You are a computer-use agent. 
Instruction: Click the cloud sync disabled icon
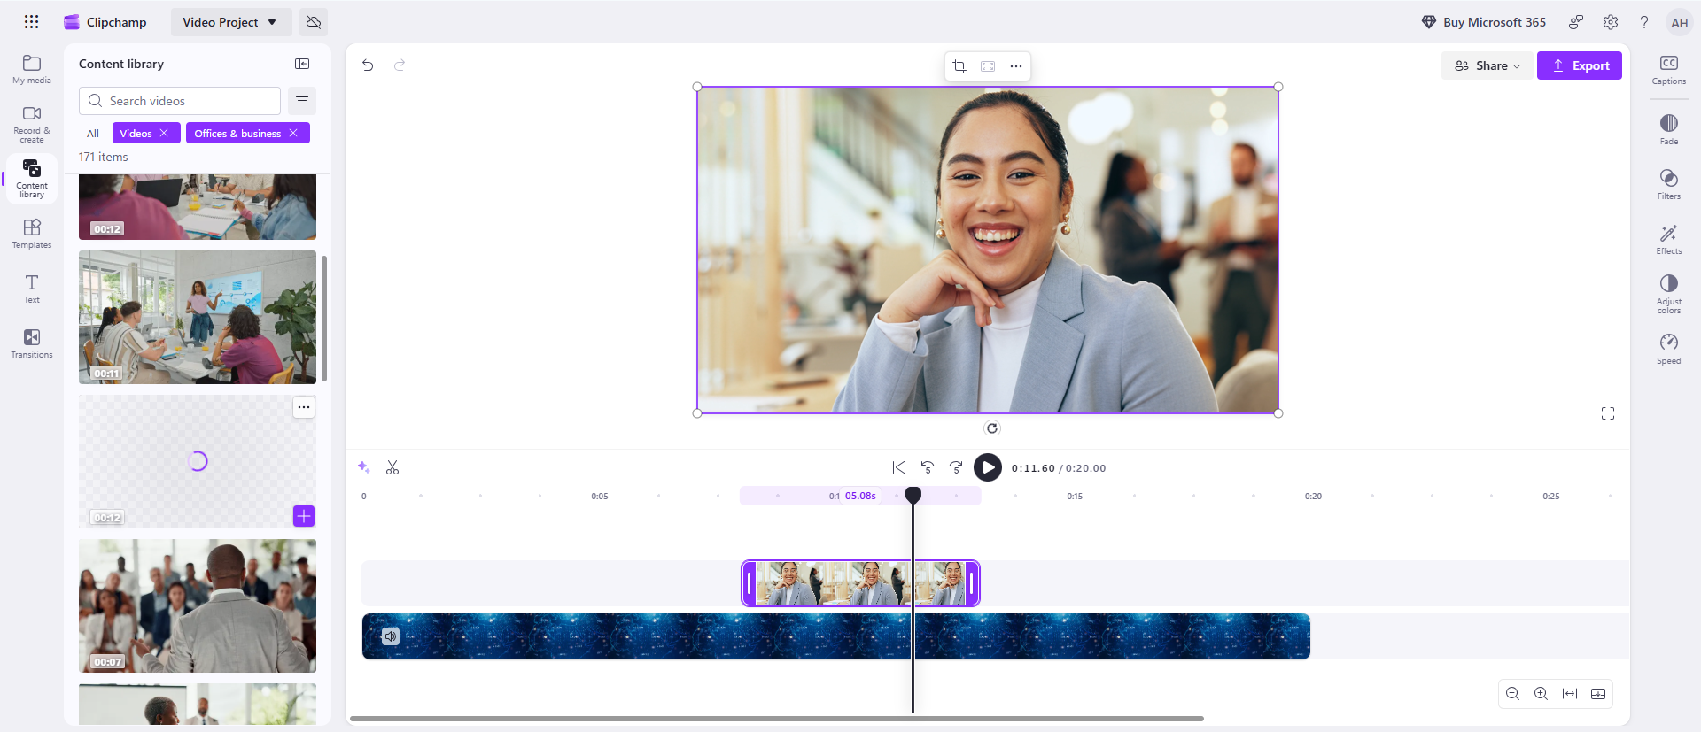(x=314, y=22)
